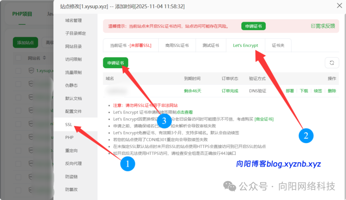Check the box for 1.xysup site row
This screenshot has height=200, width=346.
pos(18,71)
